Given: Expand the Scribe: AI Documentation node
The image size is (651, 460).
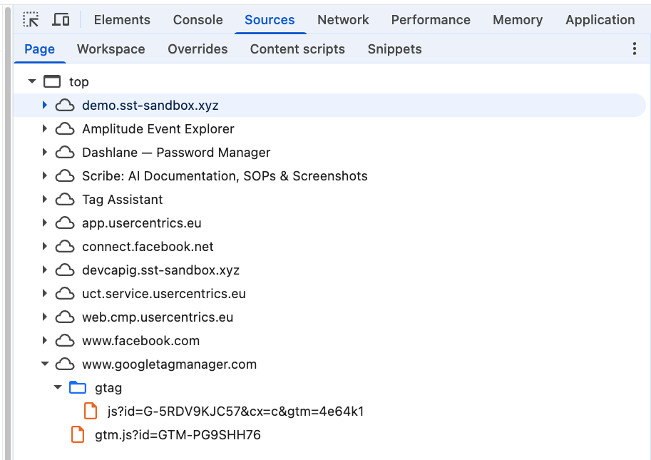Looking at the screenshot, I should 44,175.
